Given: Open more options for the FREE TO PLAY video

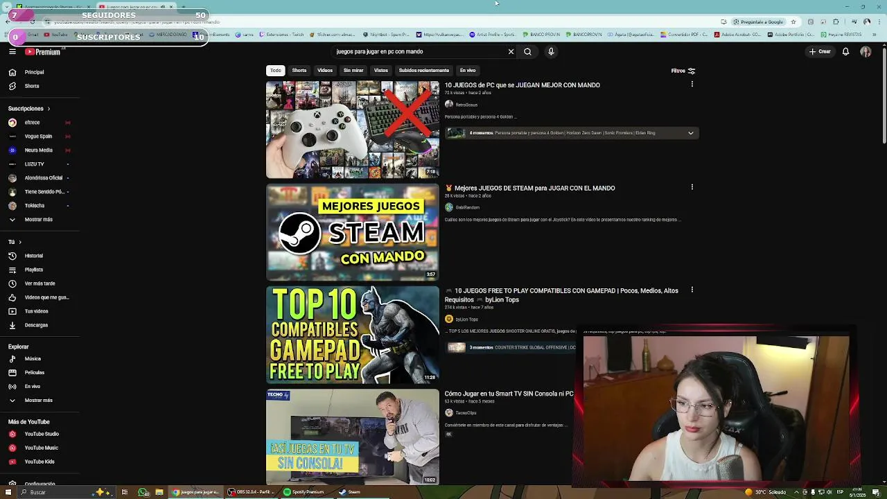Looking at the screenshot, I should [692, 290].
